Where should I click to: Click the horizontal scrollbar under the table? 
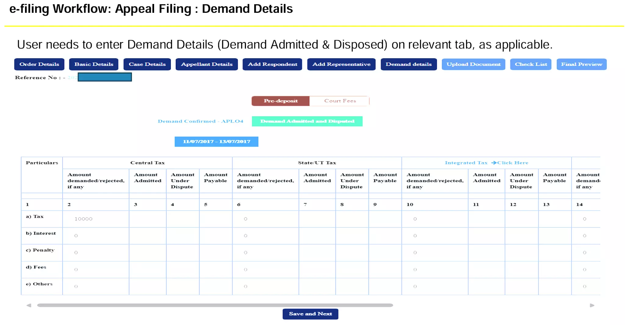pyautogui.click(x=215, y=305)
